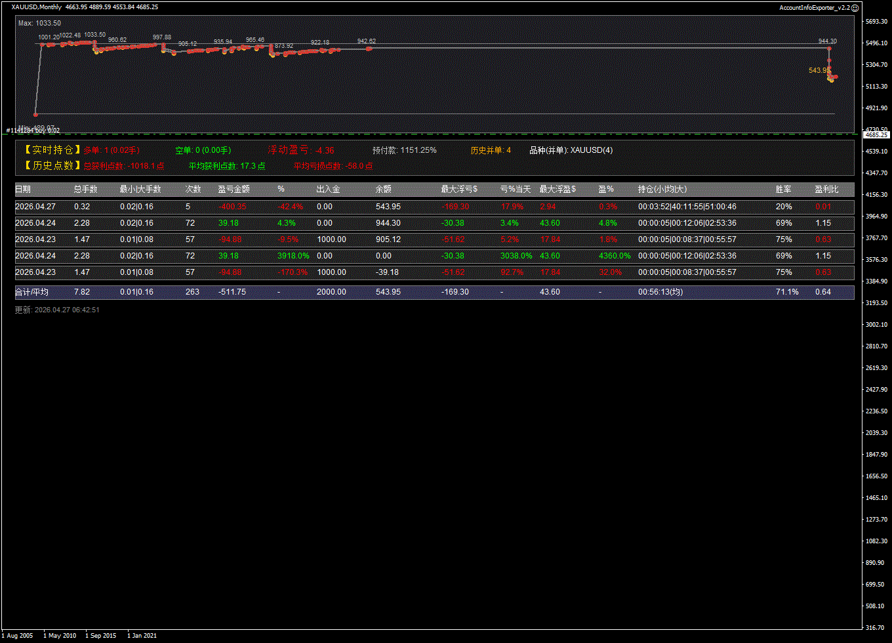
Task: Click the 更新 timestamp below the table
Action: [x=57, y=310]
